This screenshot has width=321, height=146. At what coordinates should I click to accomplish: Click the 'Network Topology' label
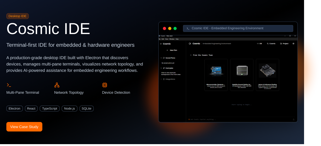click(69, 93)
